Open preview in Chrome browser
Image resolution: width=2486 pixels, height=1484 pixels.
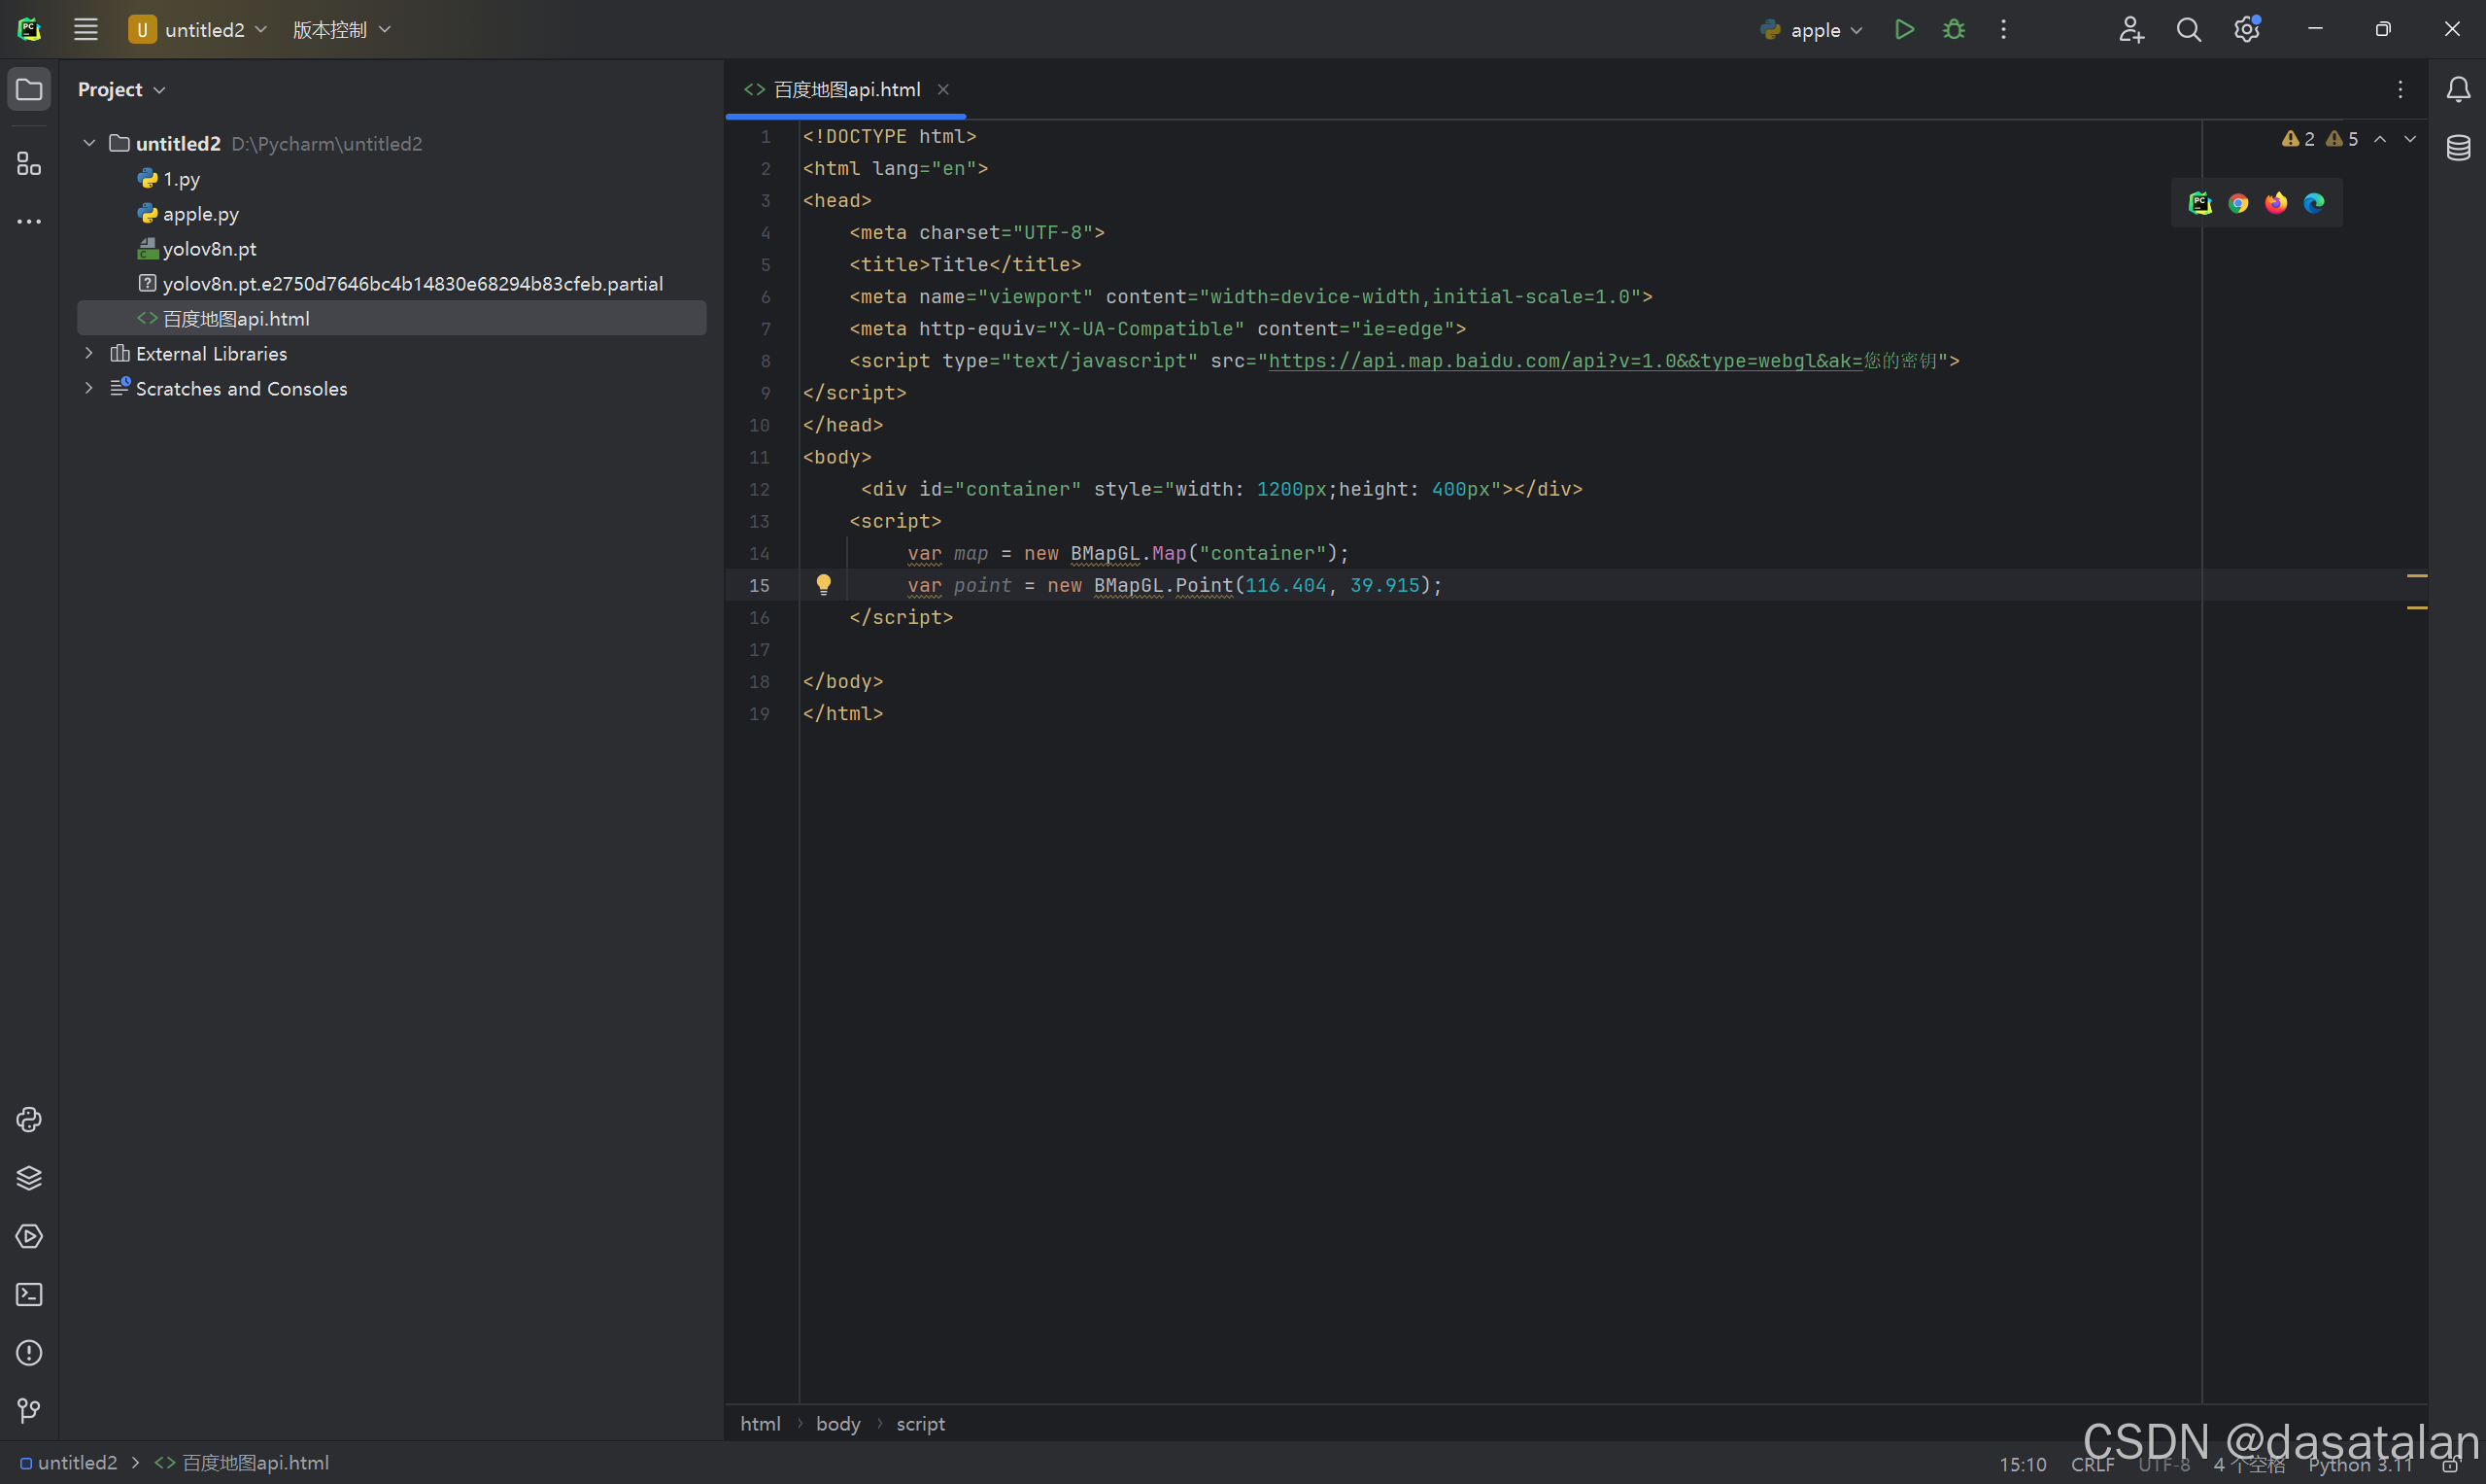click(x=2238, y=203)
